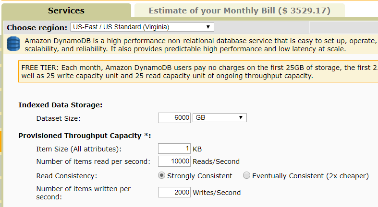Open the GB storage unit dropdown
The image size is (378, 207).
[219, 117]
